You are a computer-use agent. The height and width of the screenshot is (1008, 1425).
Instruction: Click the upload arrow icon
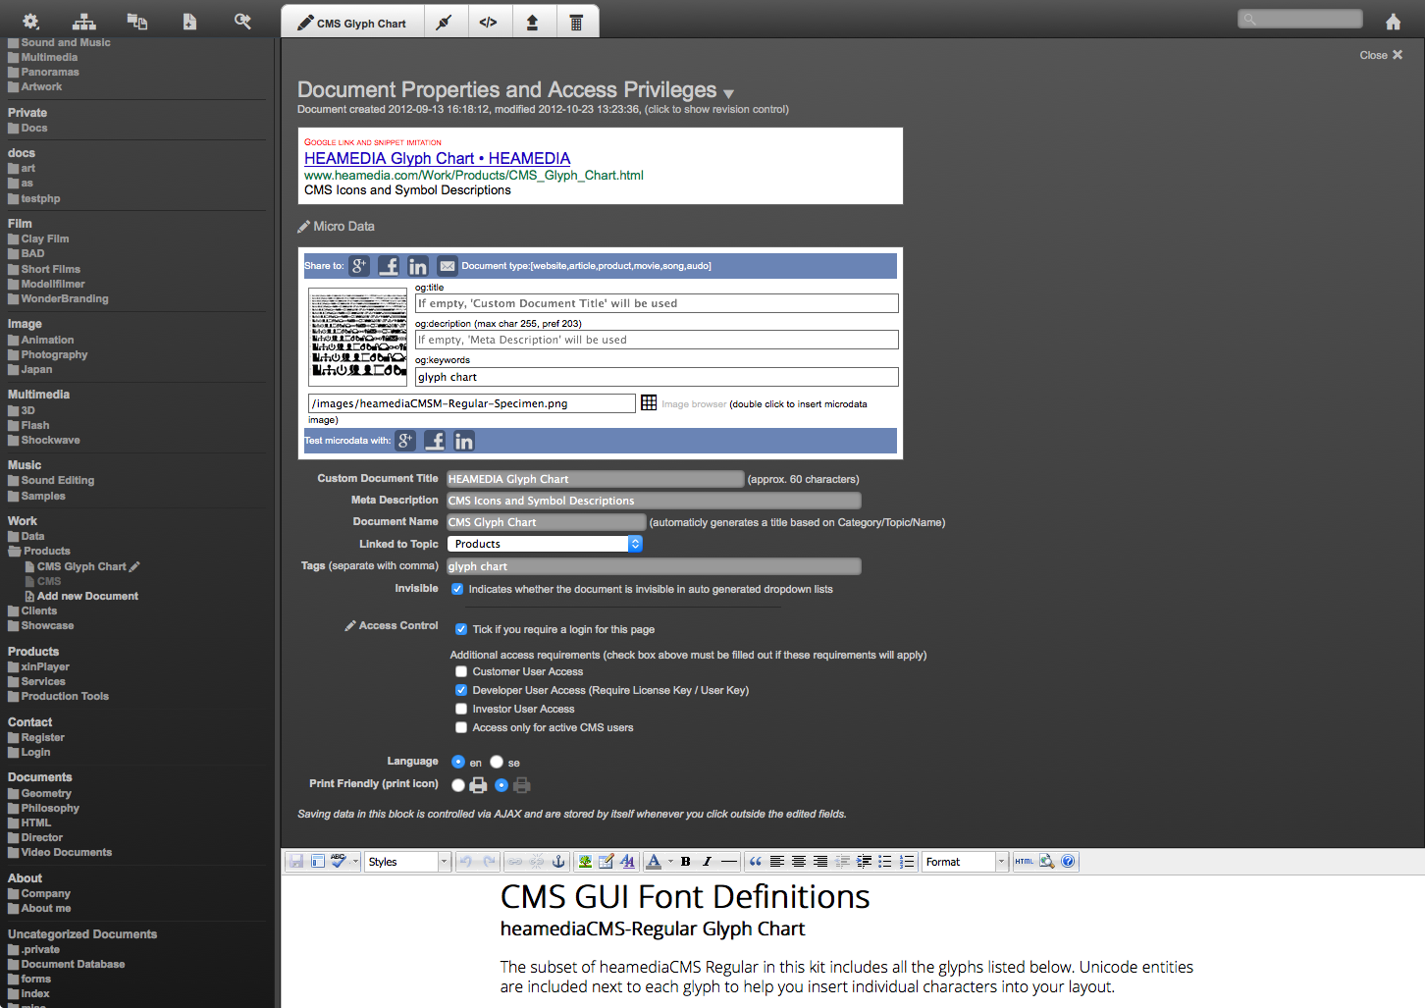tap(532, 23)
